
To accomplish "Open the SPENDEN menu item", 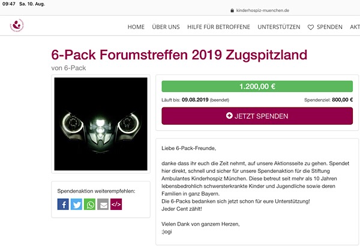I will 329,27.
